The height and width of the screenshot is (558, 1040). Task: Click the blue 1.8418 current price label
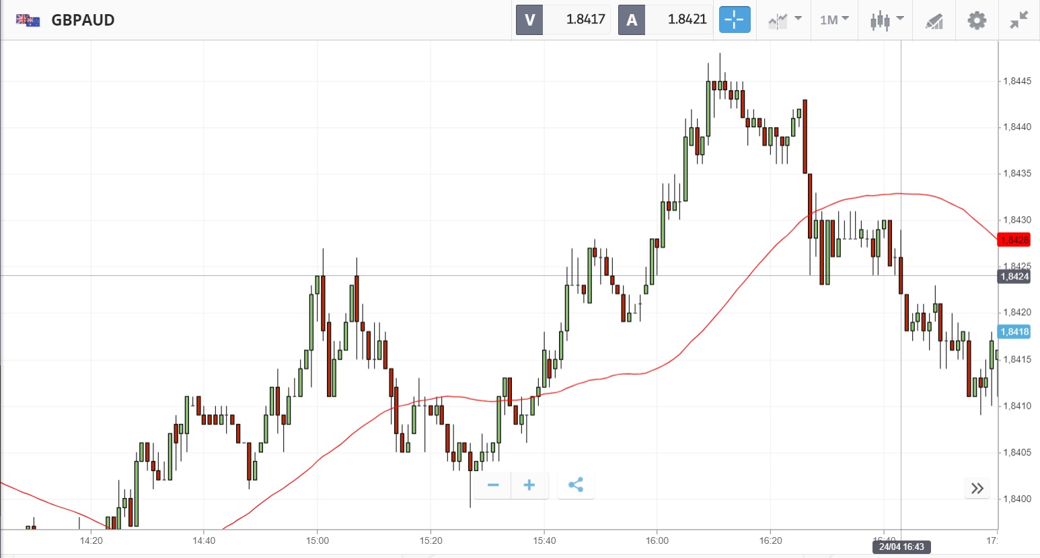click(1014, 332)
